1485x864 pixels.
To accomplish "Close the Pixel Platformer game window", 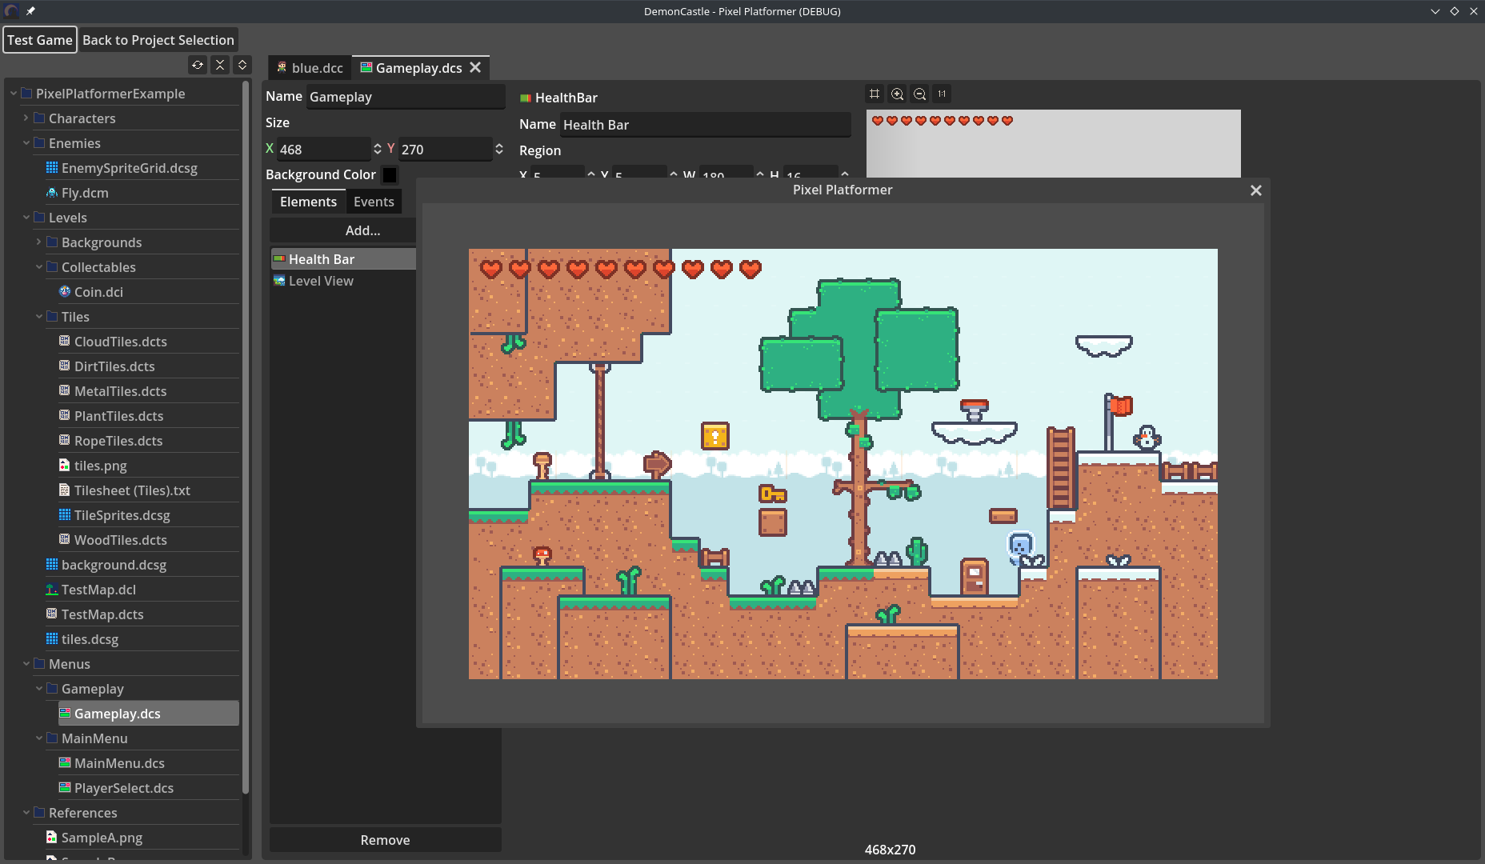I will pyautogui.click(x=1255, y=190).
